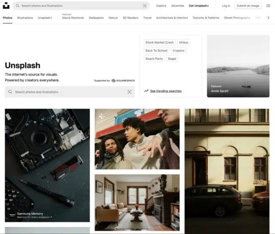
Task: Open the photo of two people outdoors
Action: click(x=137, y=139)
